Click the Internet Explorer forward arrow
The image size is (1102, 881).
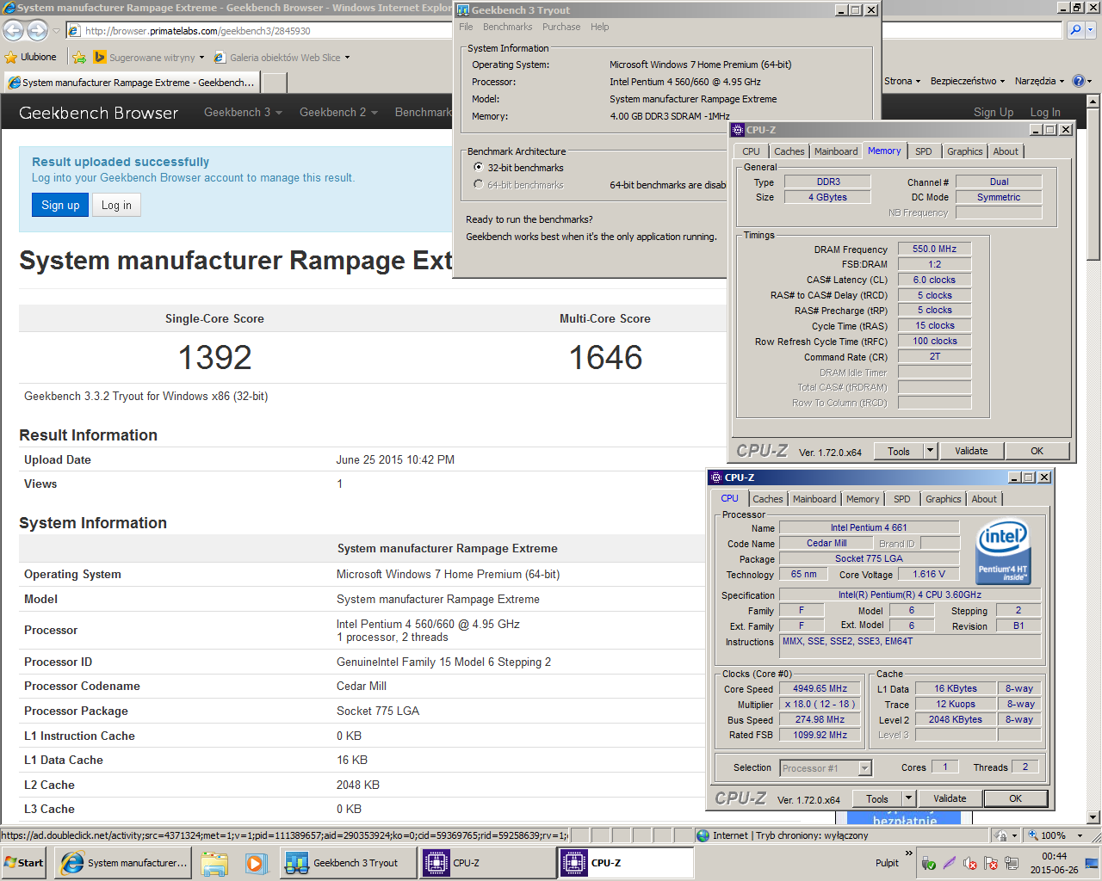tap(37, 31)
